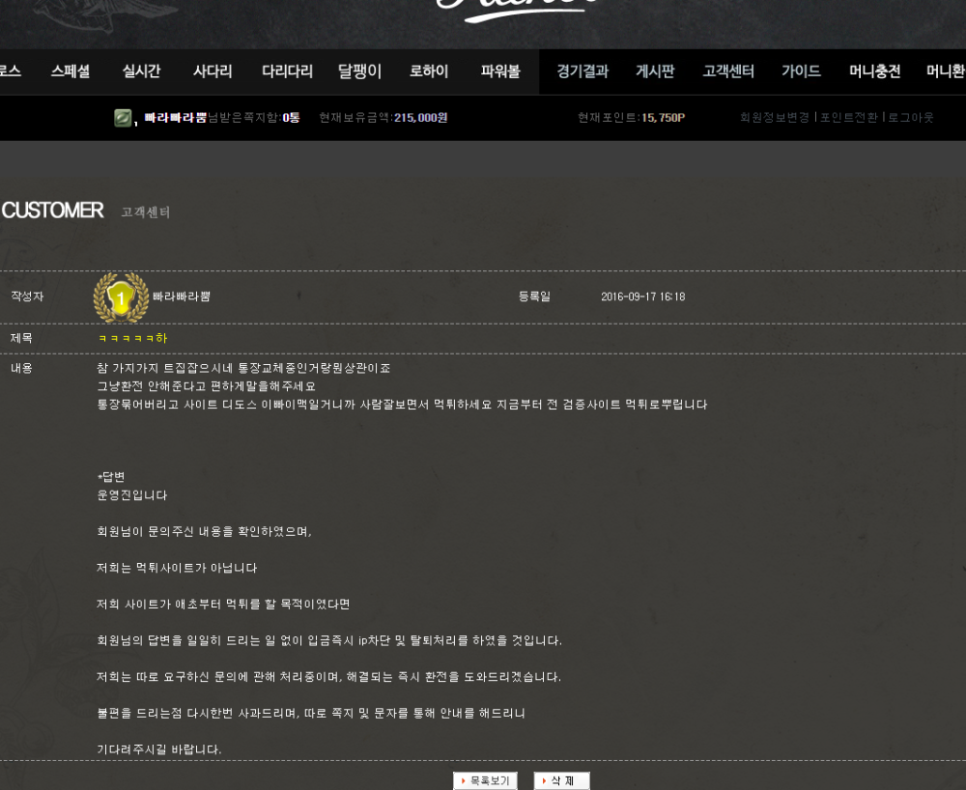Click the 머니충전 menu item

tap(875, 71)
